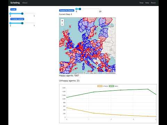Image resolution: width=167 pixels, height=125 pixels.
Task: Click the Frames Per Second slider handle
Action: (x=80, y=9)
